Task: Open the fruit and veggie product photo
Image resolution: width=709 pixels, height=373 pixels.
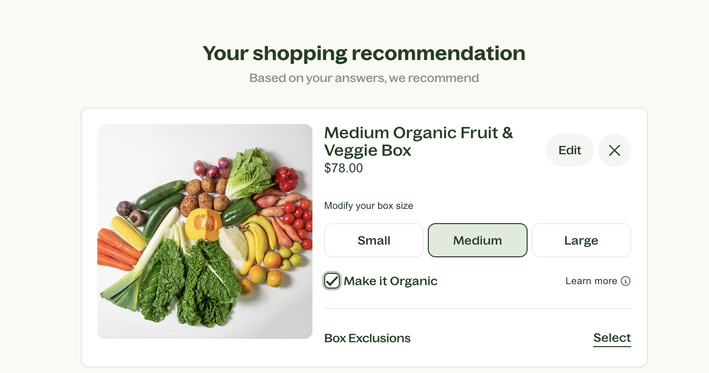Action: (x=204, y=231)
